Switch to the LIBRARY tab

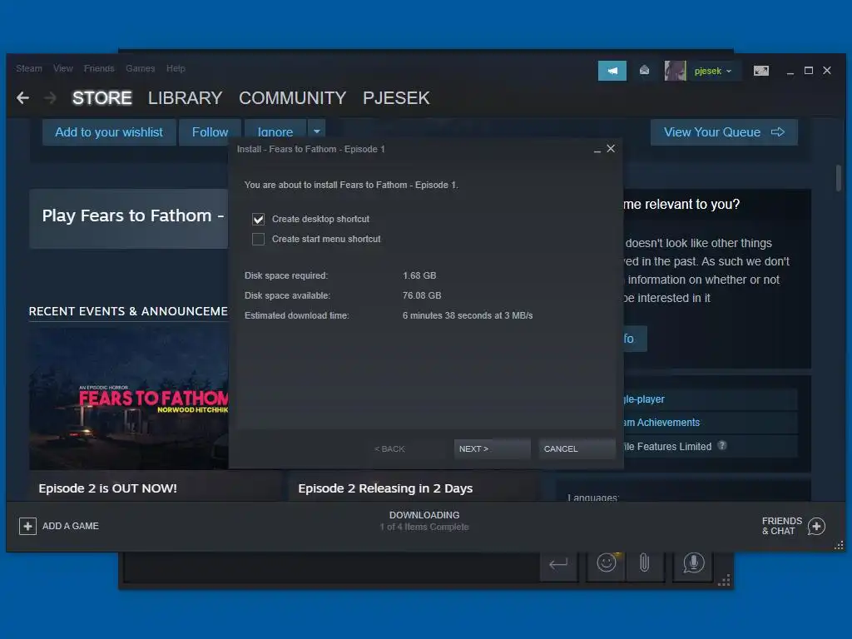(185, 98)
